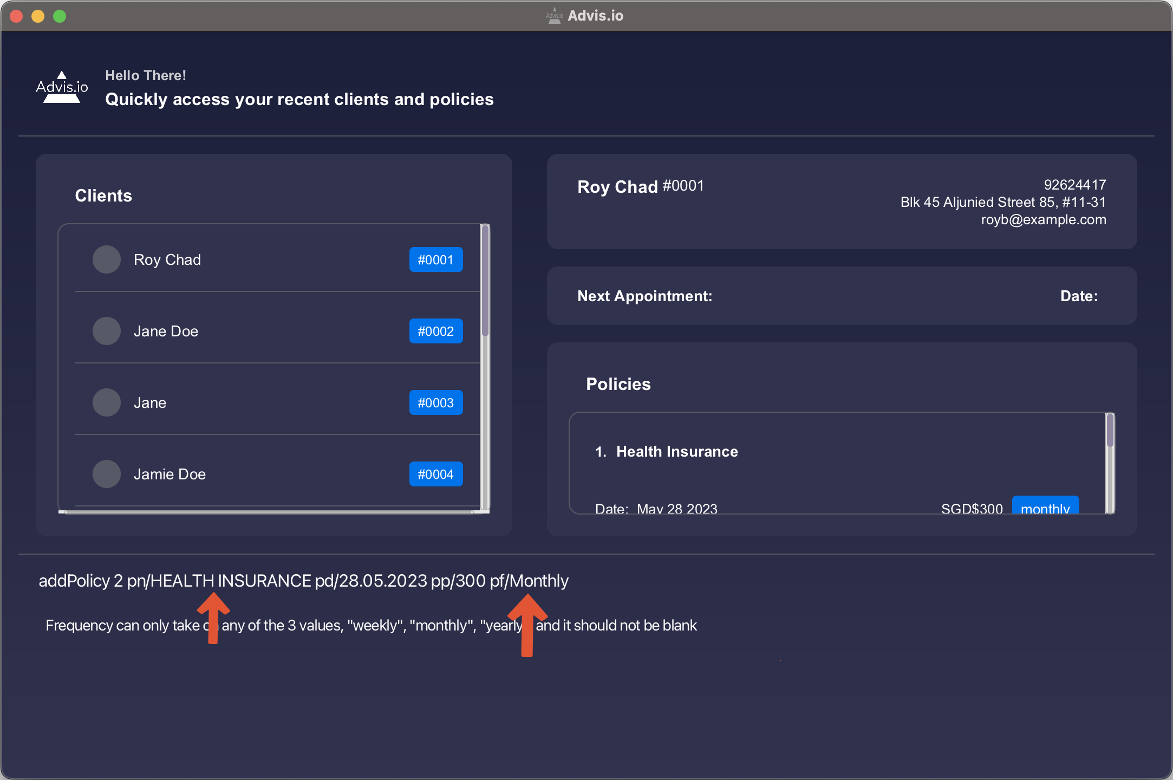Open the Health Insurance policy entry
The width and height of the screenshot is (1173, 780).
pyautogui.click(x=677, y=452)
